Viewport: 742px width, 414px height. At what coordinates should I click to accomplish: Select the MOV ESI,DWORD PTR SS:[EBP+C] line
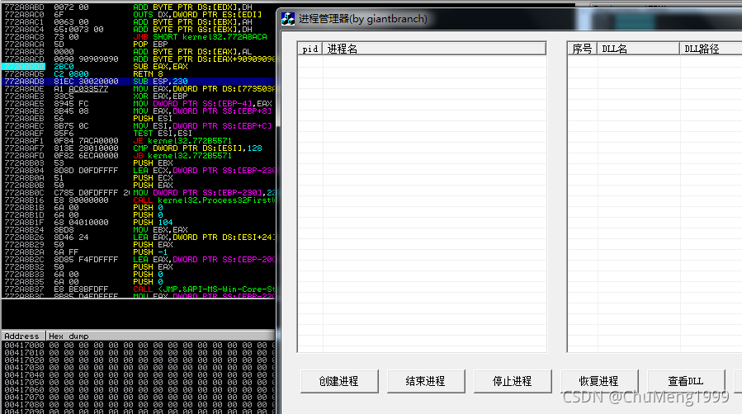pos(138,125)
